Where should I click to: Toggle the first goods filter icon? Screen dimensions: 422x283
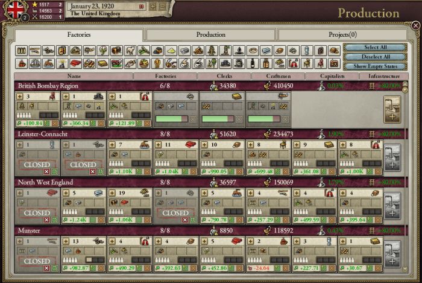click(20, 51)
